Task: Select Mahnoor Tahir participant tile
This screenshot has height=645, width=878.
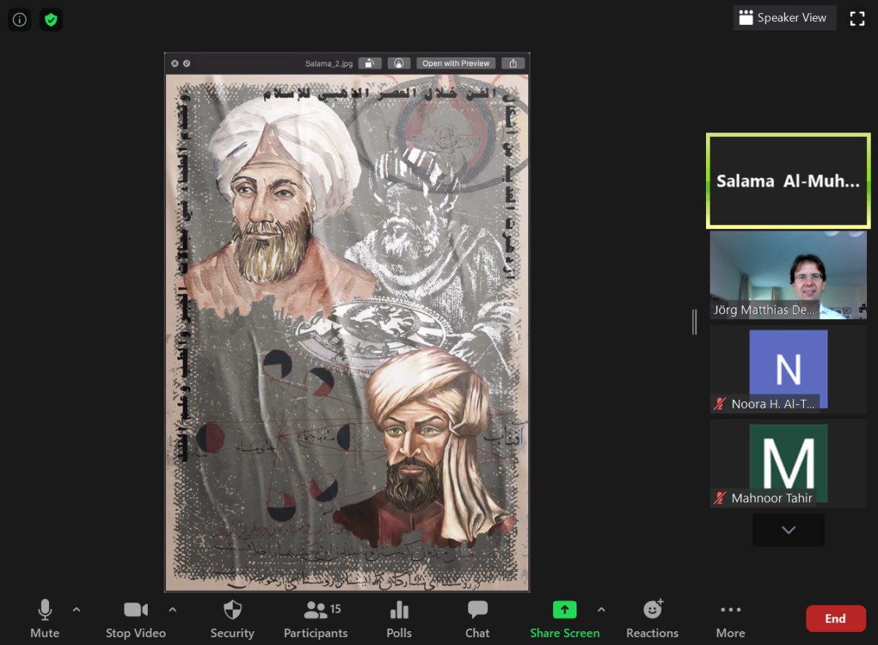Action: click(x=788, y=463)
